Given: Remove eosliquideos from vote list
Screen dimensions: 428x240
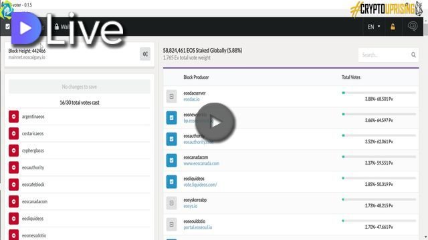Looking at the screenshot, I should pyautogui.click(x=13, y=219).
